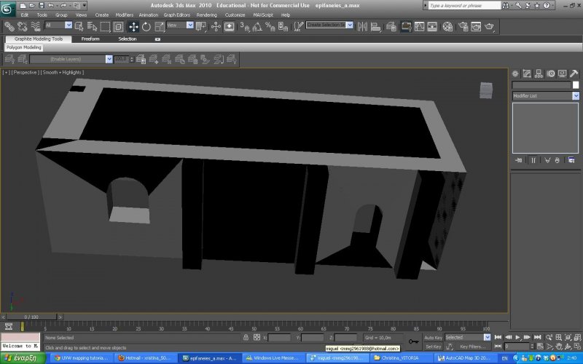Click the Mirror tool icon

pos(361,27)
